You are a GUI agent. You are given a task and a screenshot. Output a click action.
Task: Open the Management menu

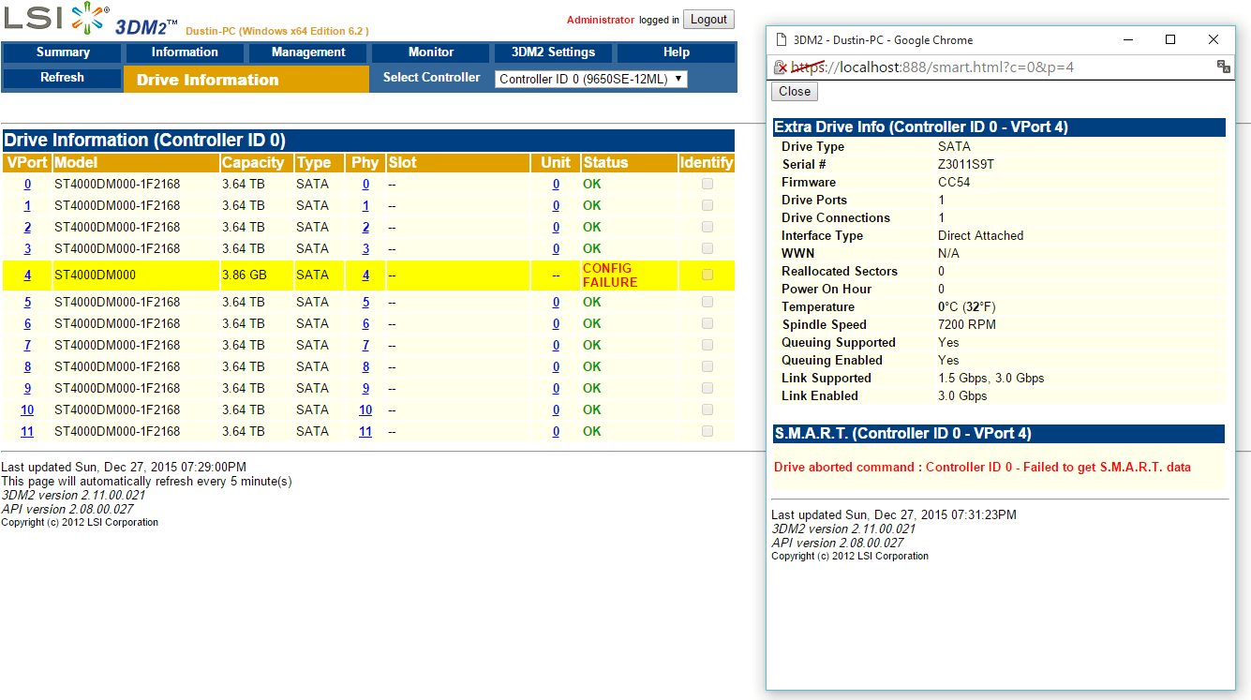308,52
